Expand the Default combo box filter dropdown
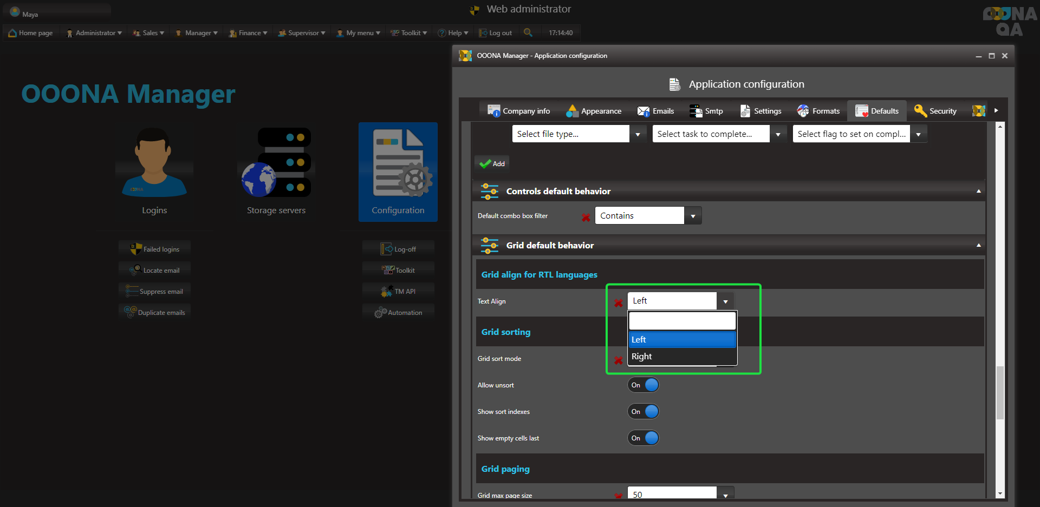This screenshot has width=1040, height=507. pos(693,216)
